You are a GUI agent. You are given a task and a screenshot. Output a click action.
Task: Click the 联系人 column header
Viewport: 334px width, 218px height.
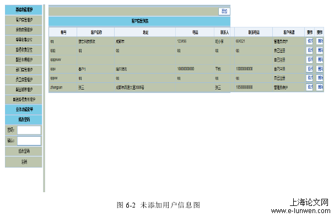tap(224, 32)
